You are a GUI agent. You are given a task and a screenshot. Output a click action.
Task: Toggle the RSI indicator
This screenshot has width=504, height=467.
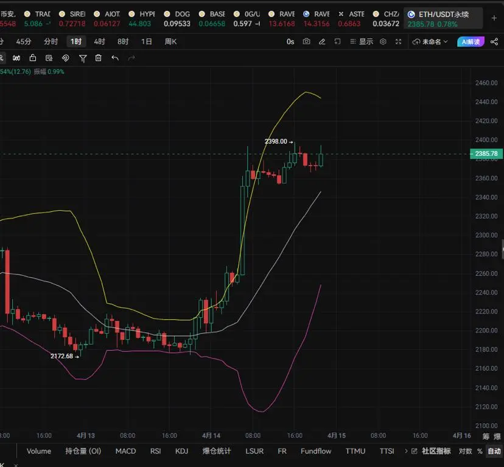coord(156,451)
